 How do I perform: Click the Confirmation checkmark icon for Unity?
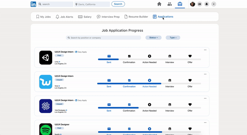point(129,56)
